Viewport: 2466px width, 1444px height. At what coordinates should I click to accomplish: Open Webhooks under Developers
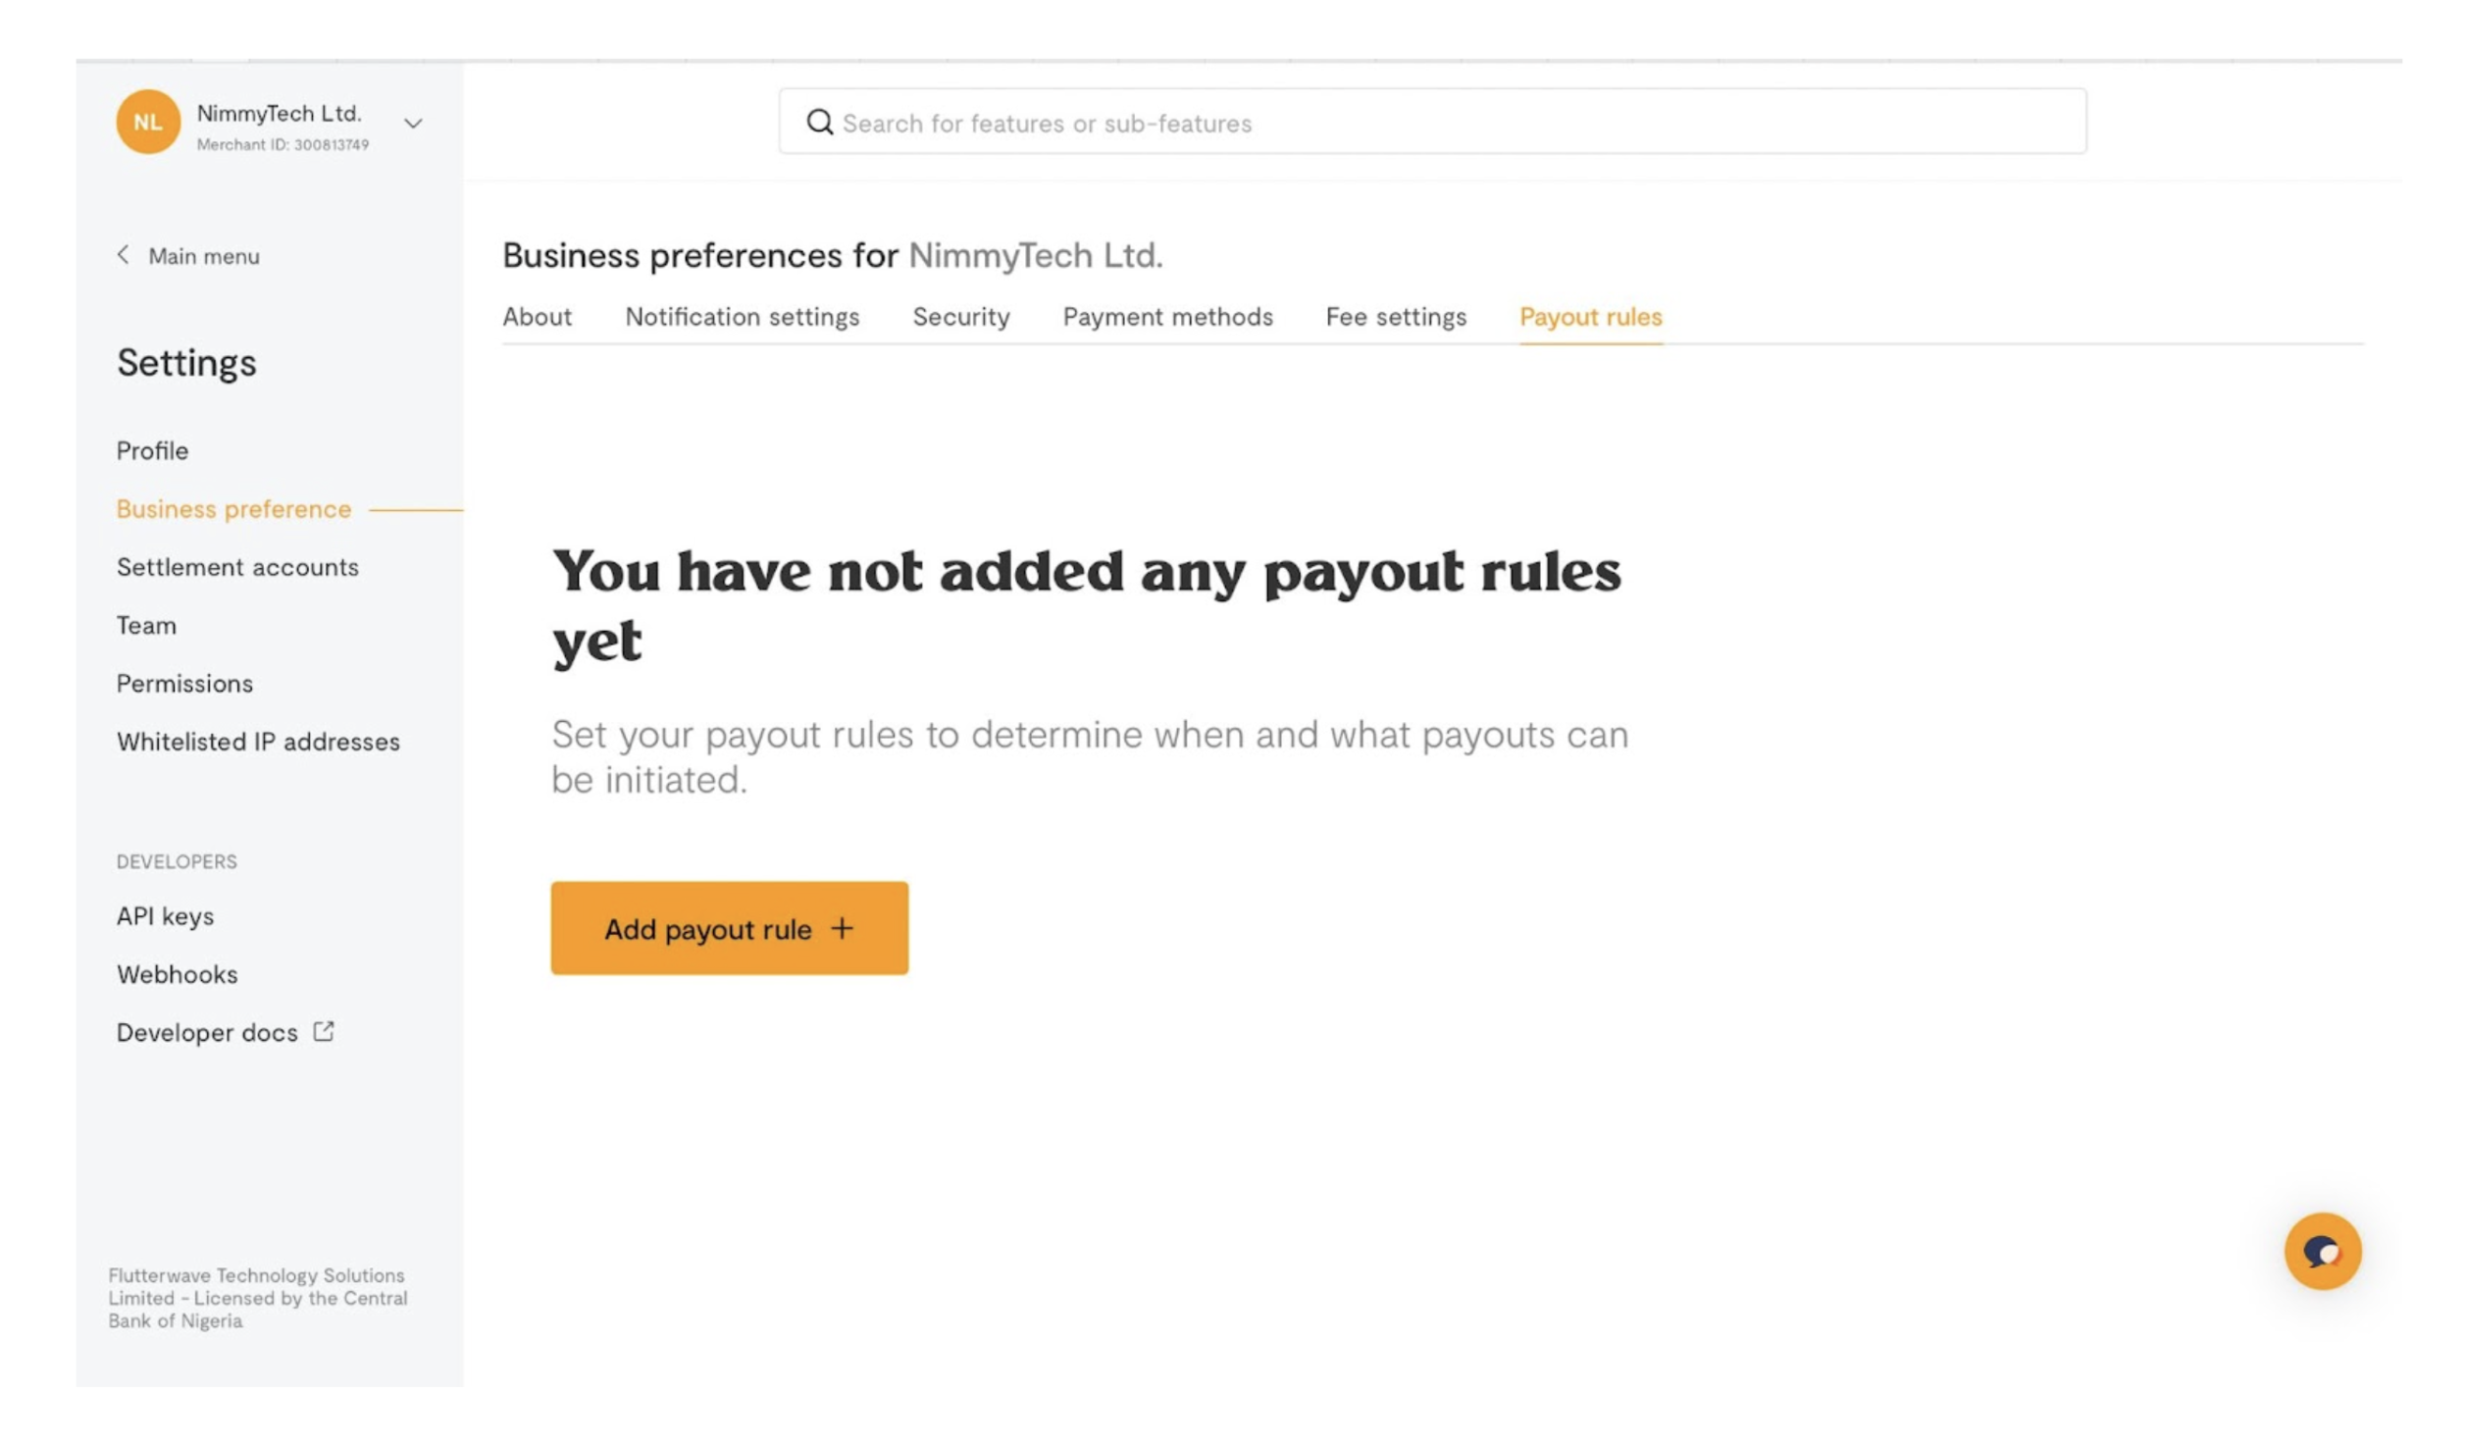coord(177,974)
